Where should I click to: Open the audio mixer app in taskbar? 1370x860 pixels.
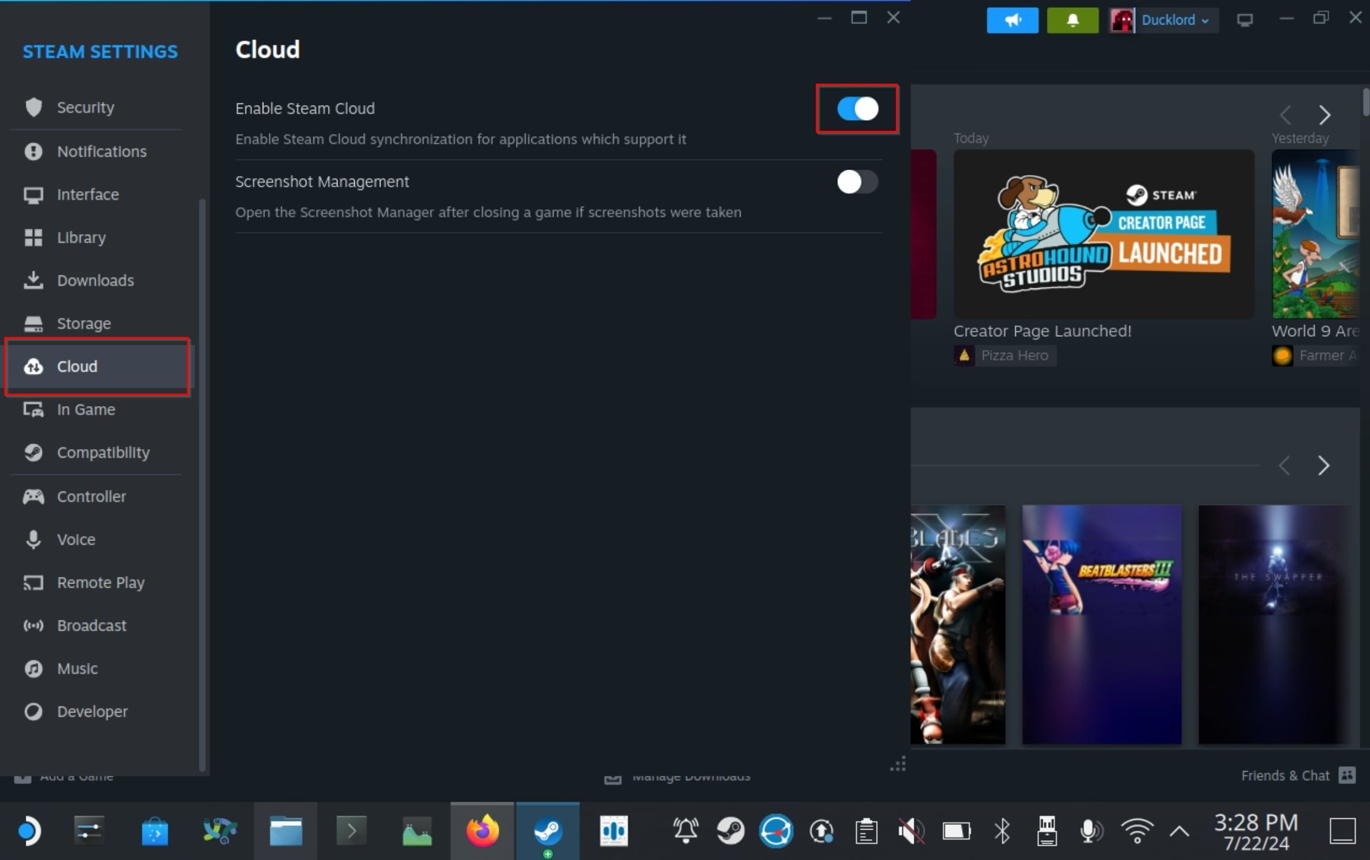(x=613, y=831)
